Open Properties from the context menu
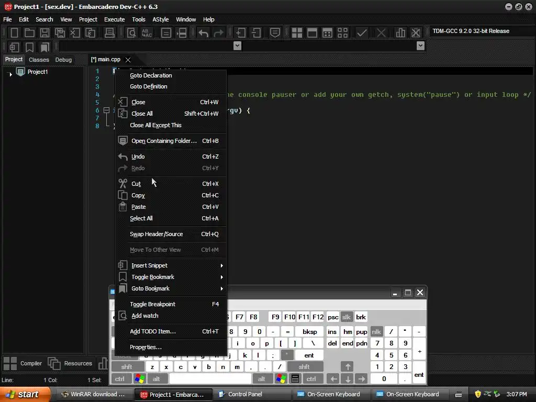The width and height of the screenshot is (536, 402). [171, 348]
